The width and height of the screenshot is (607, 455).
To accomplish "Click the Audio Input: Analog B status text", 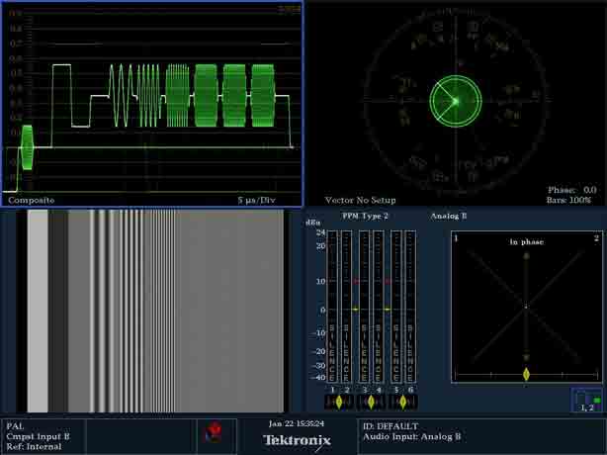I will click(x=410, y=436).
